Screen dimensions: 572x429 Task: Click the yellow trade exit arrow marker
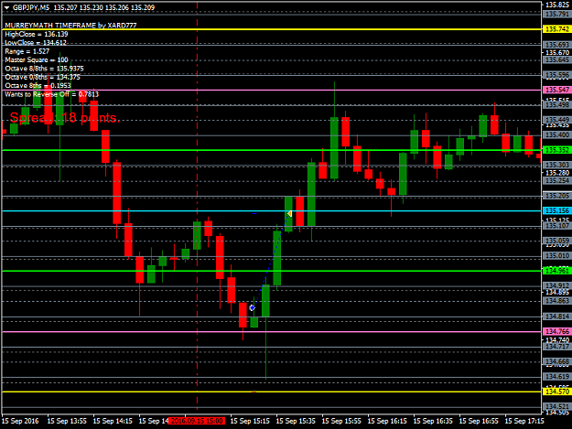[289, 213]
